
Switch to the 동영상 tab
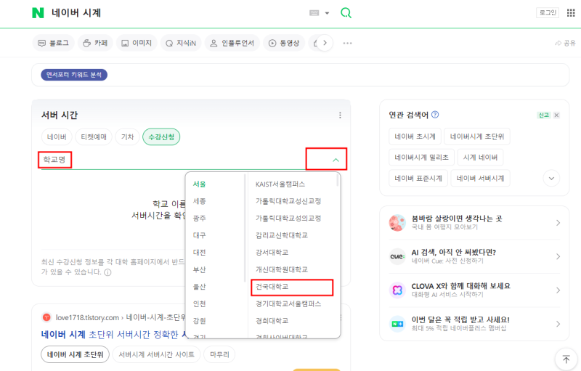(x=284, y=43)
